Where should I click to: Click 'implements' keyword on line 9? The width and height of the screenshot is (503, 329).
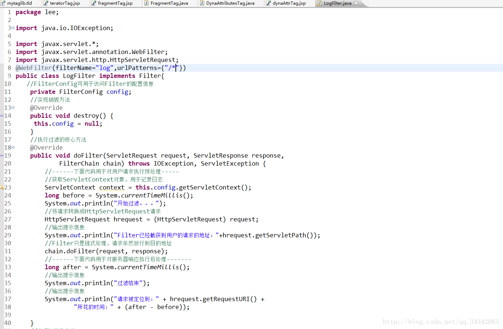[117, 76]
